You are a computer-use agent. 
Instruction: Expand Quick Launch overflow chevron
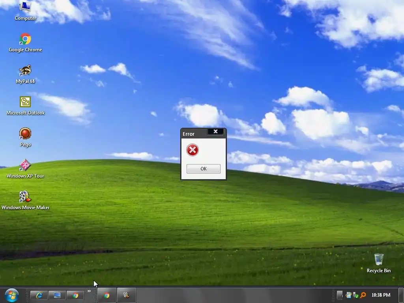click(x=89, y=291)
